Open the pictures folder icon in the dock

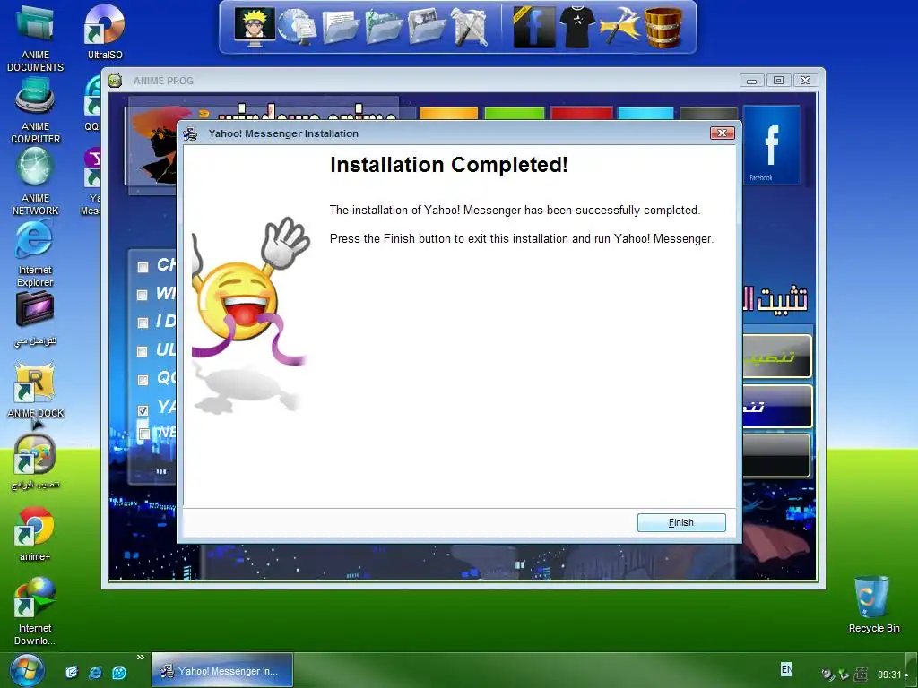[x=426, y=27]
